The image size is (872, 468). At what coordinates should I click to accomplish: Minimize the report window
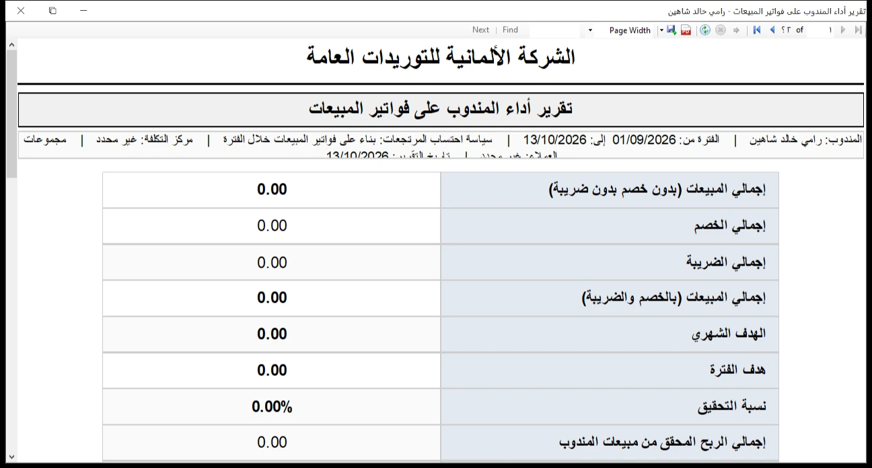coord(83,11)
